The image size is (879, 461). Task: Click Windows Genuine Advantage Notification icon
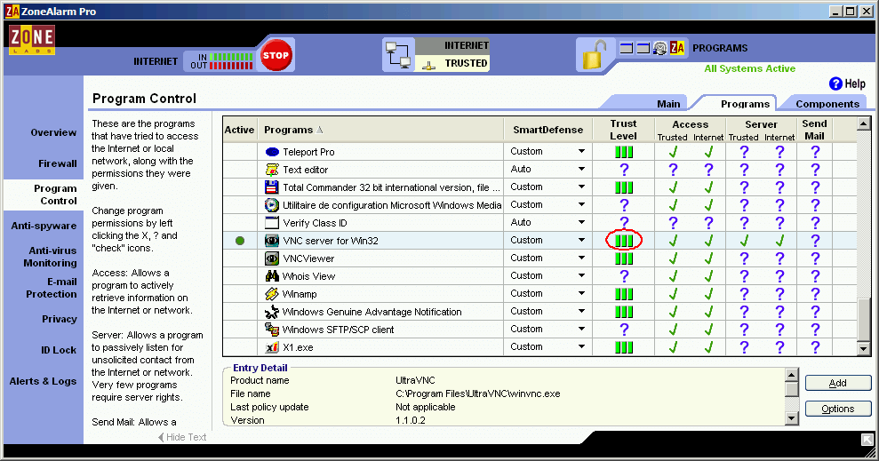(x=272, y=312)
